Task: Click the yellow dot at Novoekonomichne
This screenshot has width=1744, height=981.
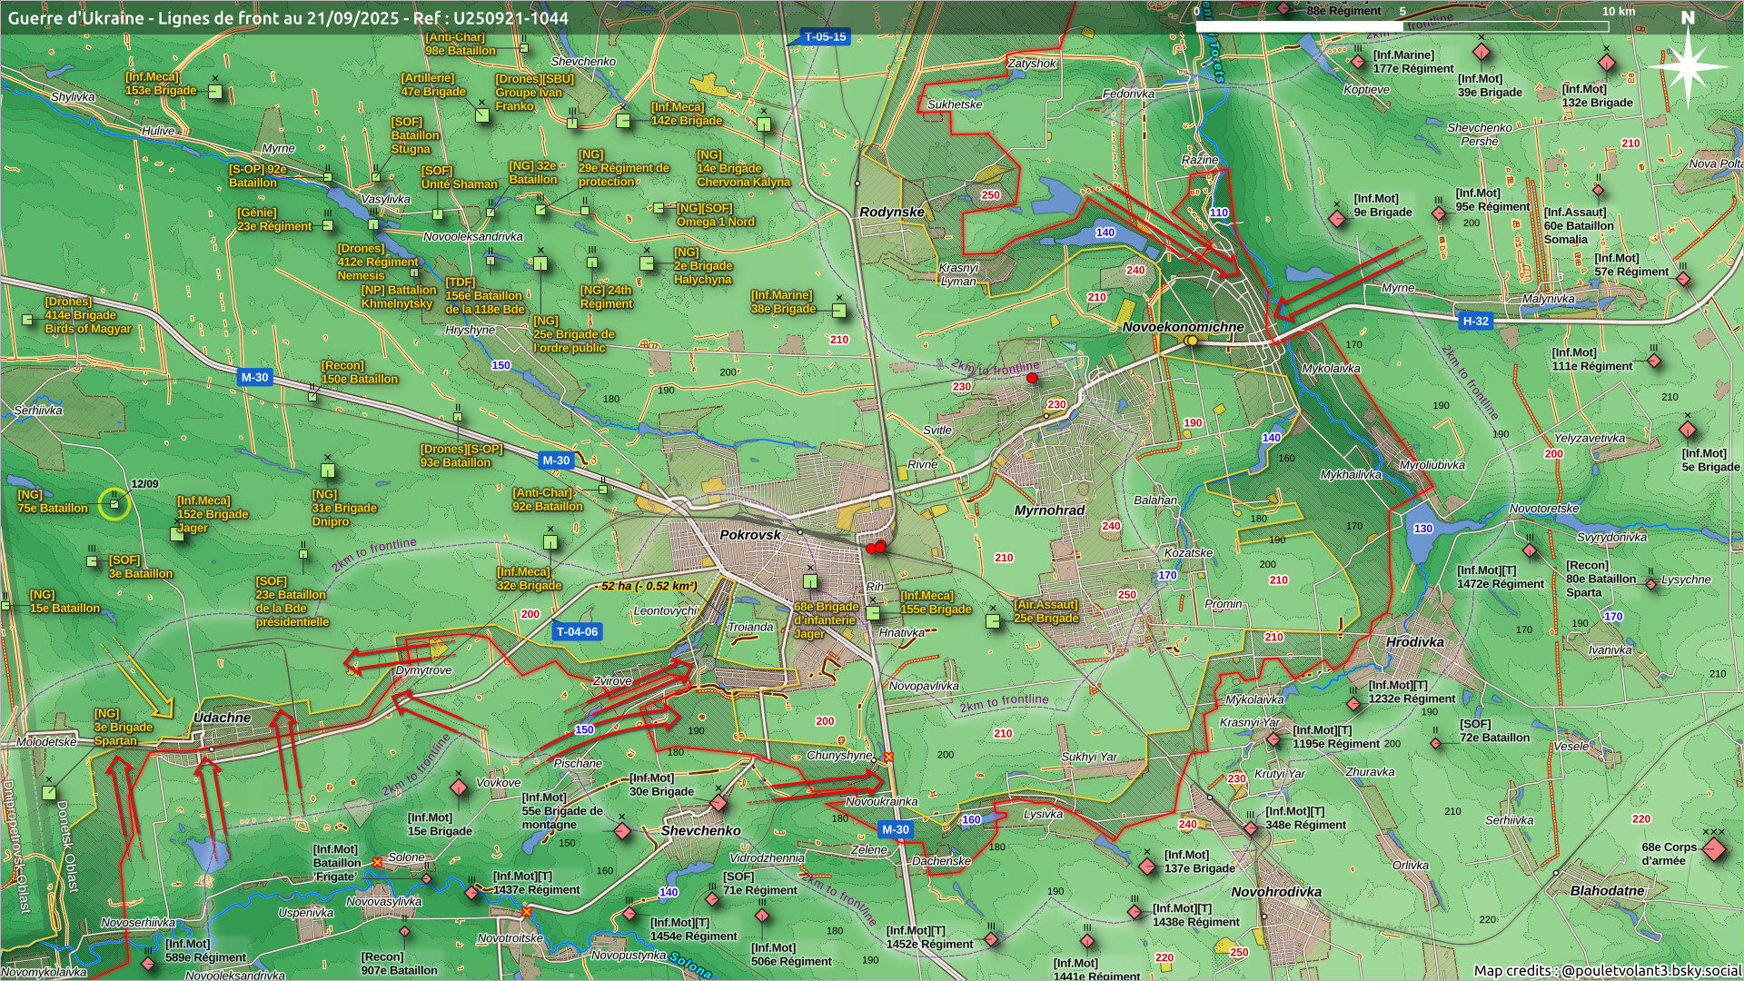Action: [x=1191, y=341]
